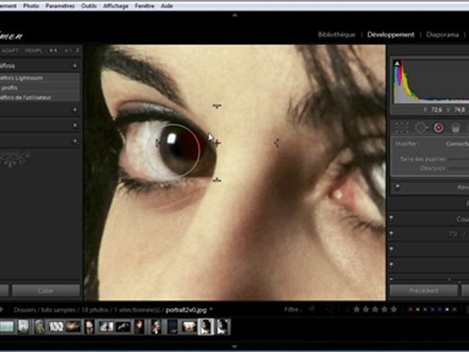This screenshot has width=469, height=352.
Task: Click the Précédent button
Action: pyautogui.click(x=424, y=290)
